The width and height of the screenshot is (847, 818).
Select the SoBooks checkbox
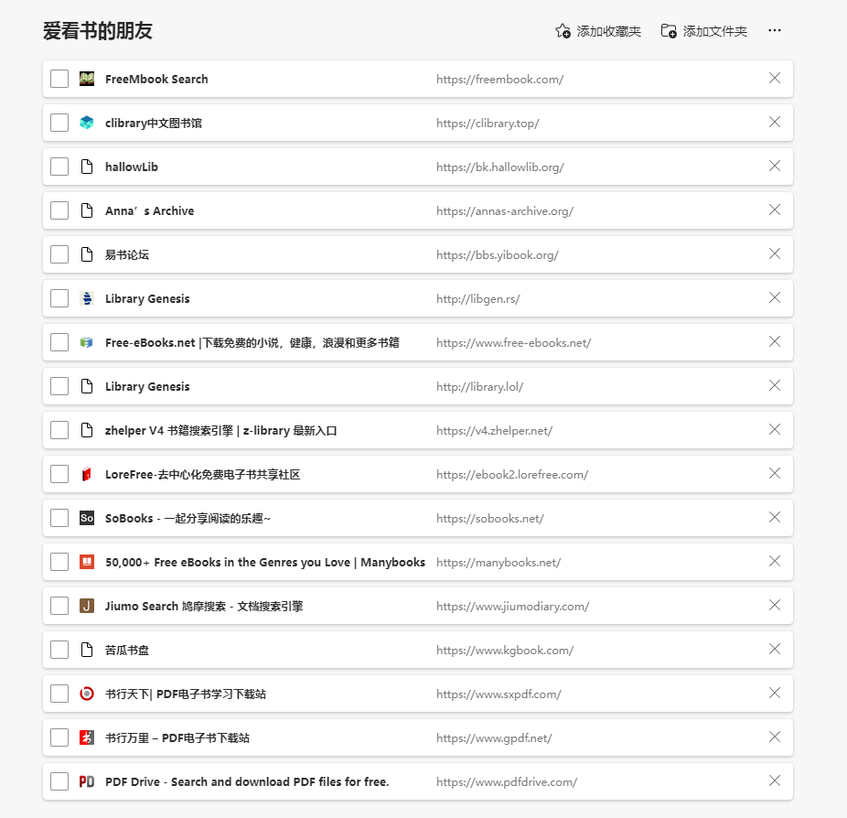[x=59, y=518]
